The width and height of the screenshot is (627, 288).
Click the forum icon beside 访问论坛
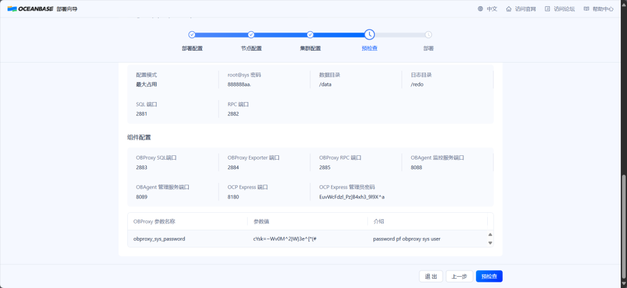click(547, 9)
